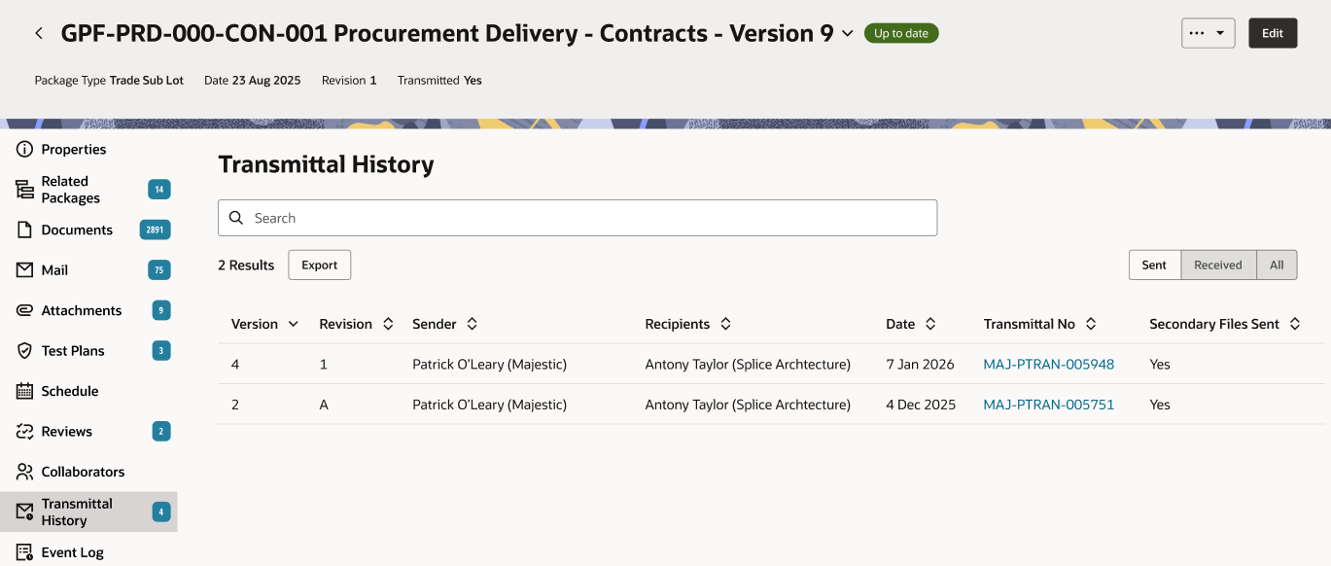This screenshot has width=1331, height=566.
Task: Switch filter to Received transmittals
Action: coord(1217,265)
